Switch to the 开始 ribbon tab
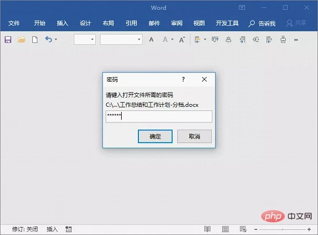 click(40, 24)
